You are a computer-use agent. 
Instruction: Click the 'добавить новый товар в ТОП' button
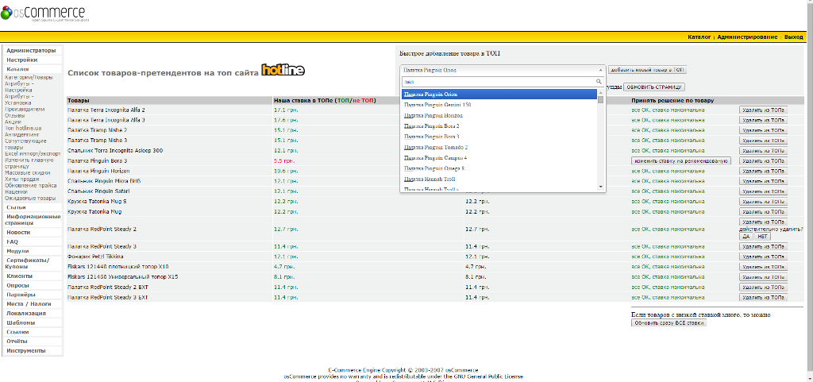coord(647,69)
